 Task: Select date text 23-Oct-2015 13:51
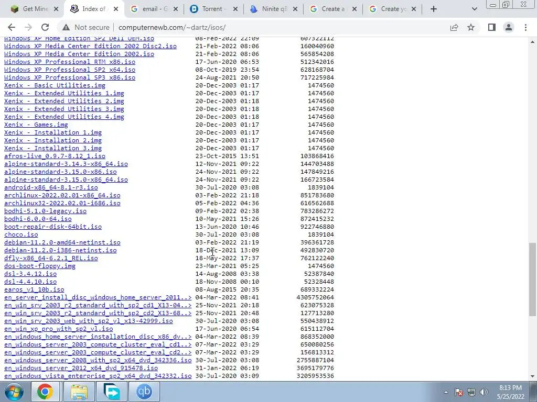point(227,156)
